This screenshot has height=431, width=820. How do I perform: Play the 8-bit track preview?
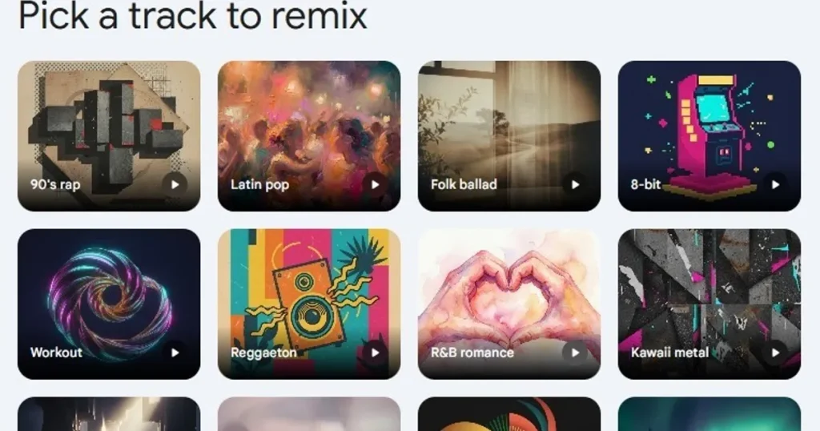coord(775,184)
